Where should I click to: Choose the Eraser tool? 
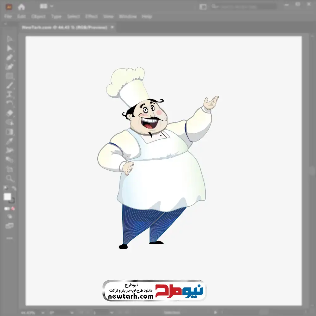tap(10, 113)
